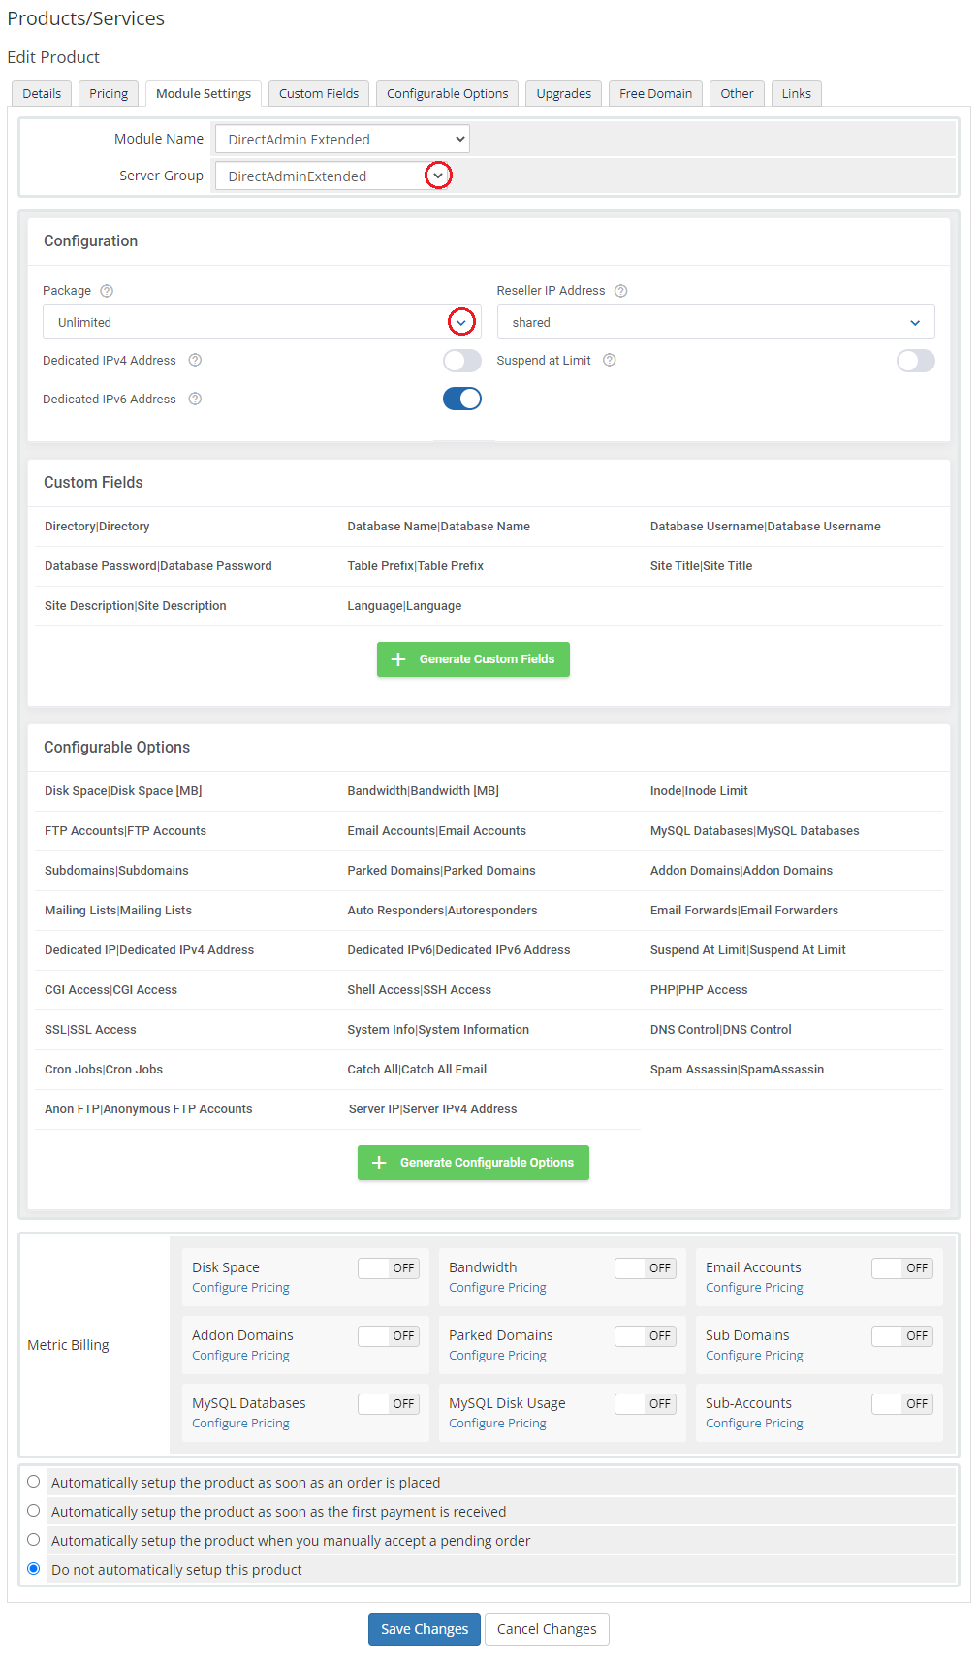Click 'Disk Space|Disk Space [MB]' option
This screenshot has width=978, height=1666.
[123, 791]
